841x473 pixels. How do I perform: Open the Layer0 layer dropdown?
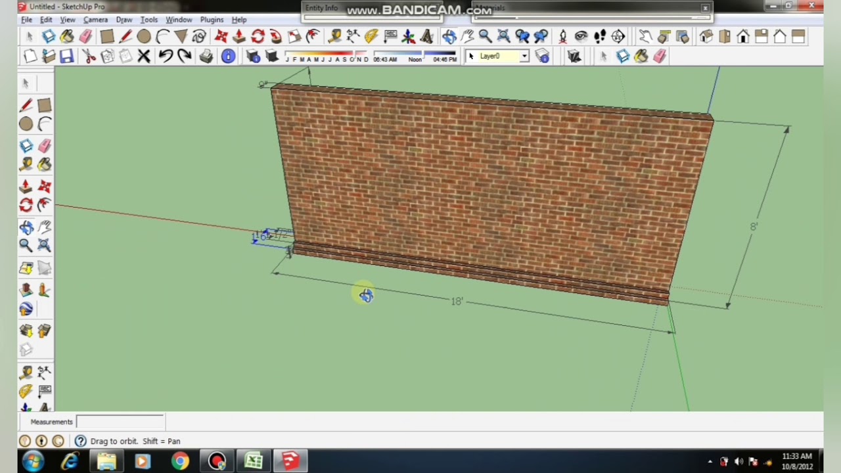(x=498, y=56)
